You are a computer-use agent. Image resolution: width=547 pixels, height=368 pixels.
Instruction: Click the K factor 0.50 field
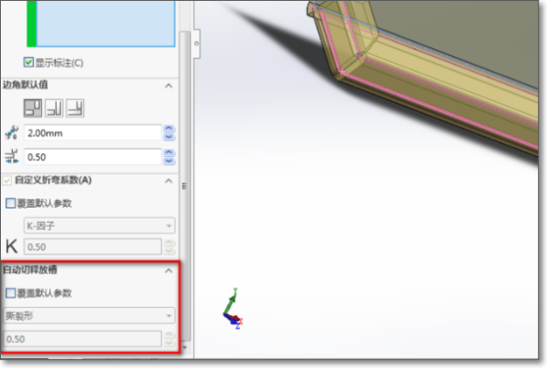[92, 247]
